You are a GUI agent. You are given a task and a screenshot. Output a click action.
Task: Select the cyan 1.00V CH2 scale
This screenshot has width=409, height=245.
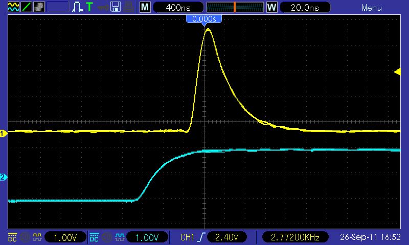[x=147, y=237]
